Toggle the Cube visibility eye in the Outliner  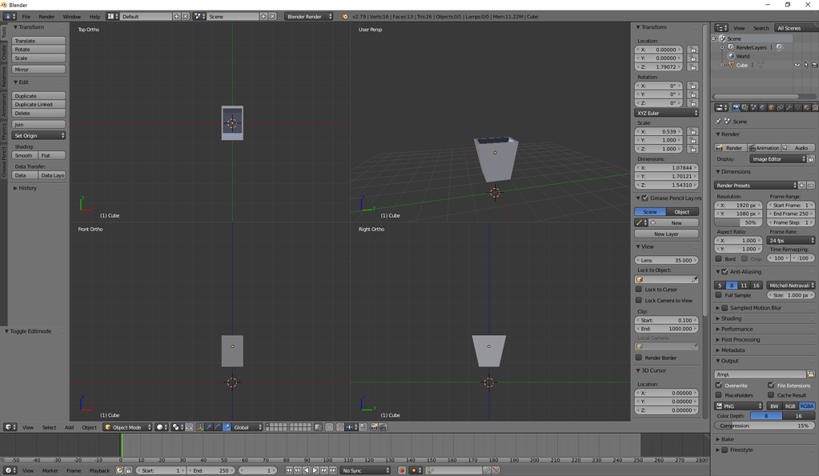point(797,65)
